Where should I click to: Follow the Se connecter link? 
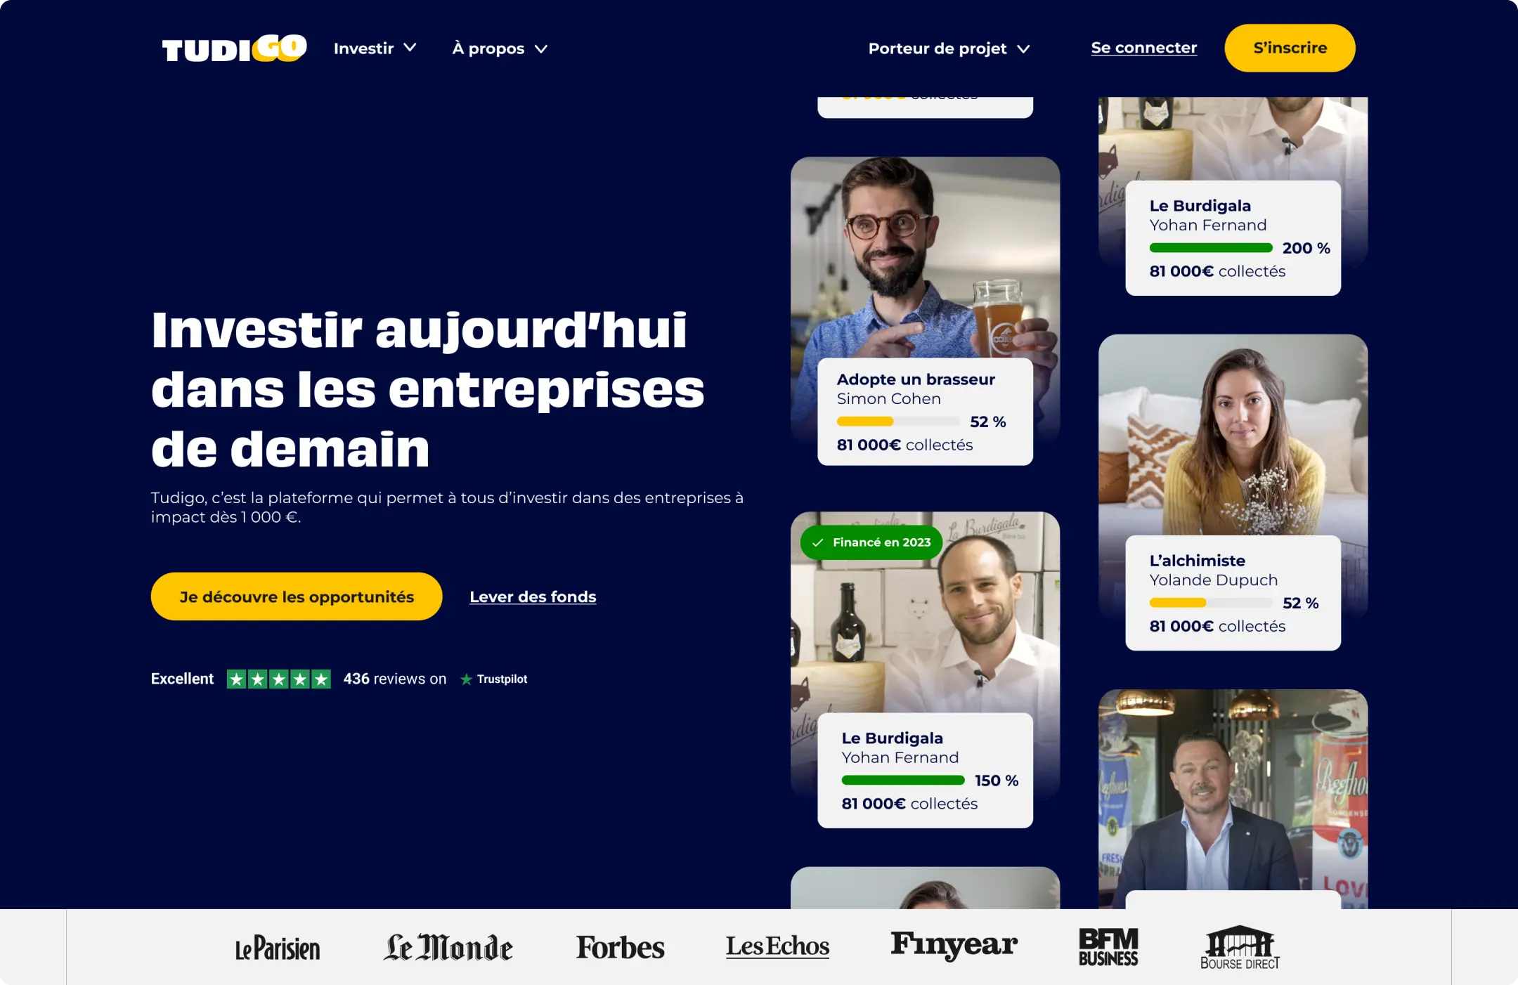[1143, 48]
